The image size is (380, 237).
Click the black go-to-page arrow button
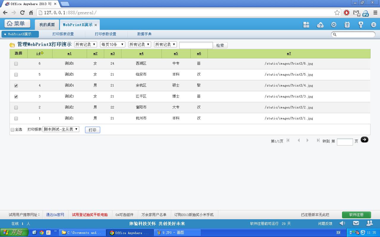(365, 140)
